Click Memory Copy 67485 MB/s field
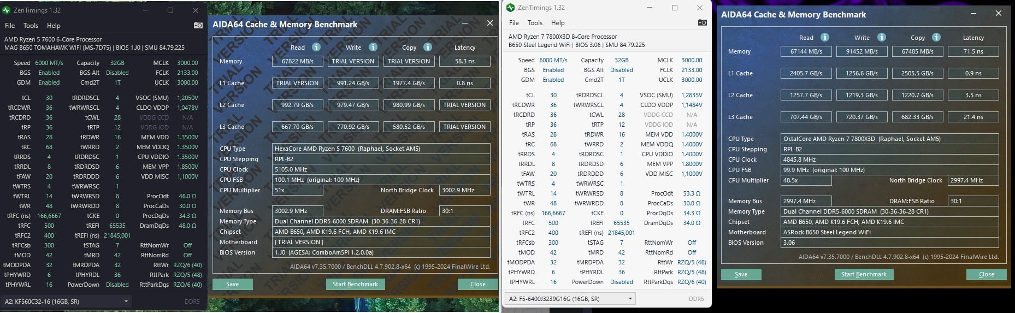The image size is (1015, 313). pos(917,51)
